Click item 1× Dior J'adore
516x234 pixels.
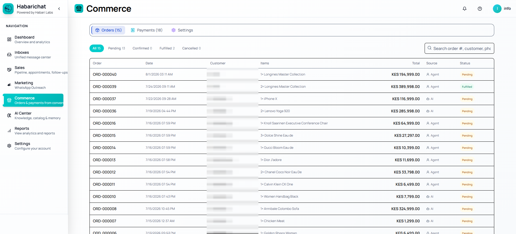(x=271, y=160)
